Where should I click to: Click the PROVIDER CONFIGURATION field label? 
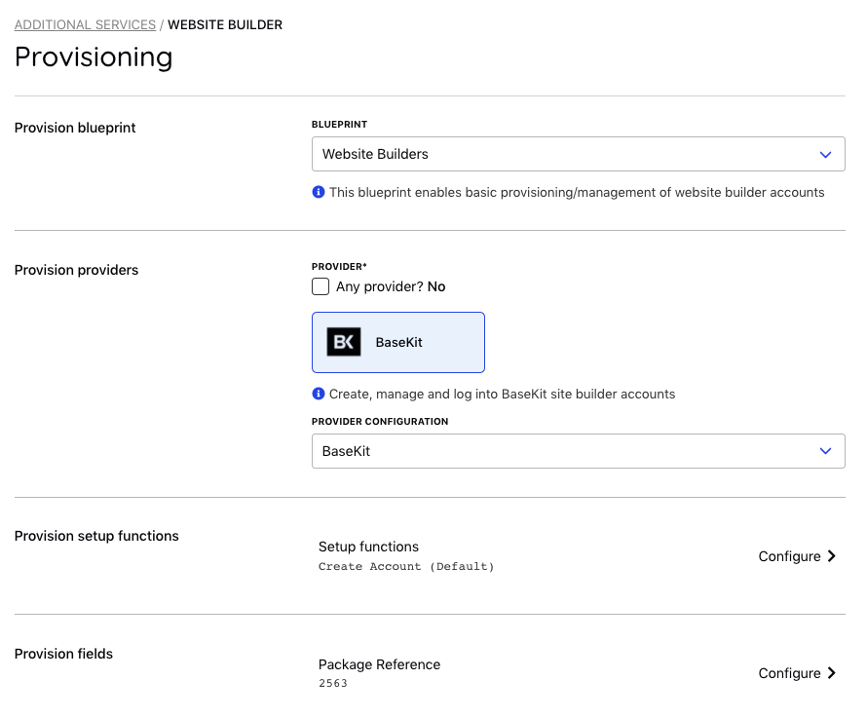(x=380, y=422)
